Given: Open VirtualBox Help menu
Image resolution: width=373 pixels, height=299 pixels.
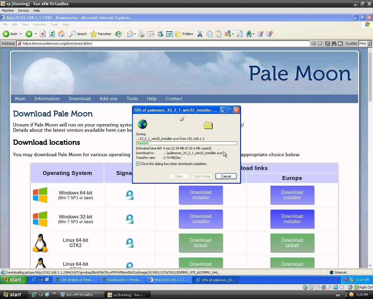Looking at the screenshot, I should click(36, 11).
